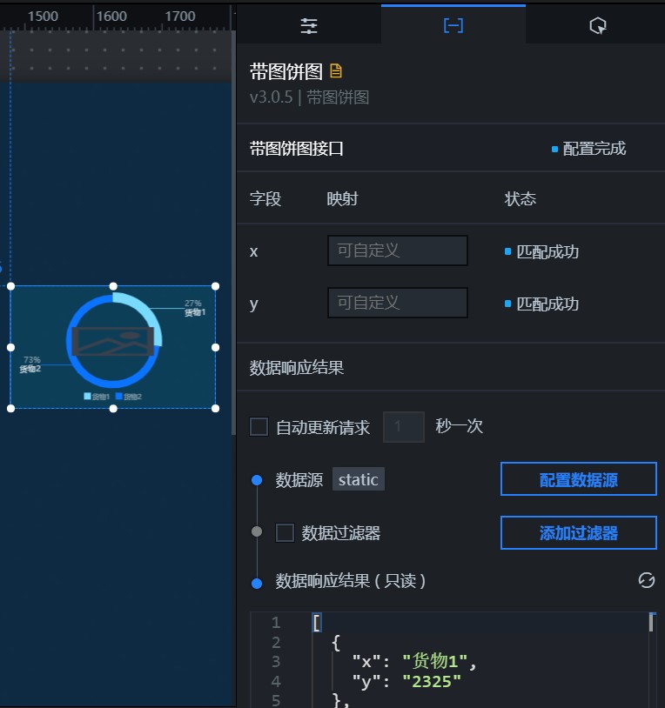Click the 27% 货物1 pie label

point(195,308)
